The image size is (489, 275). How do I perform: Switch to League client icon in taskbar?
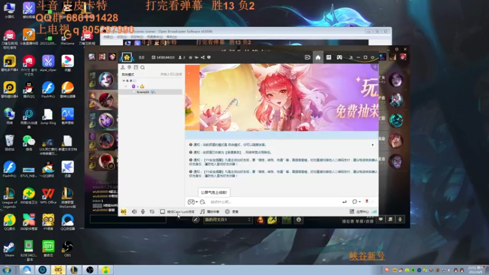[74, 270]
